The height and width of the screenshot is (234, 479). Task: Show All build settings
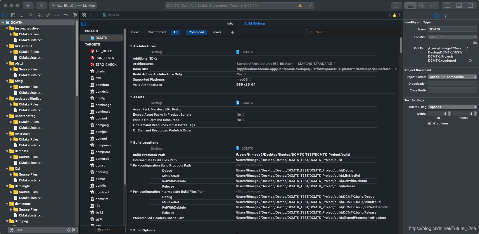pos(175,32)
